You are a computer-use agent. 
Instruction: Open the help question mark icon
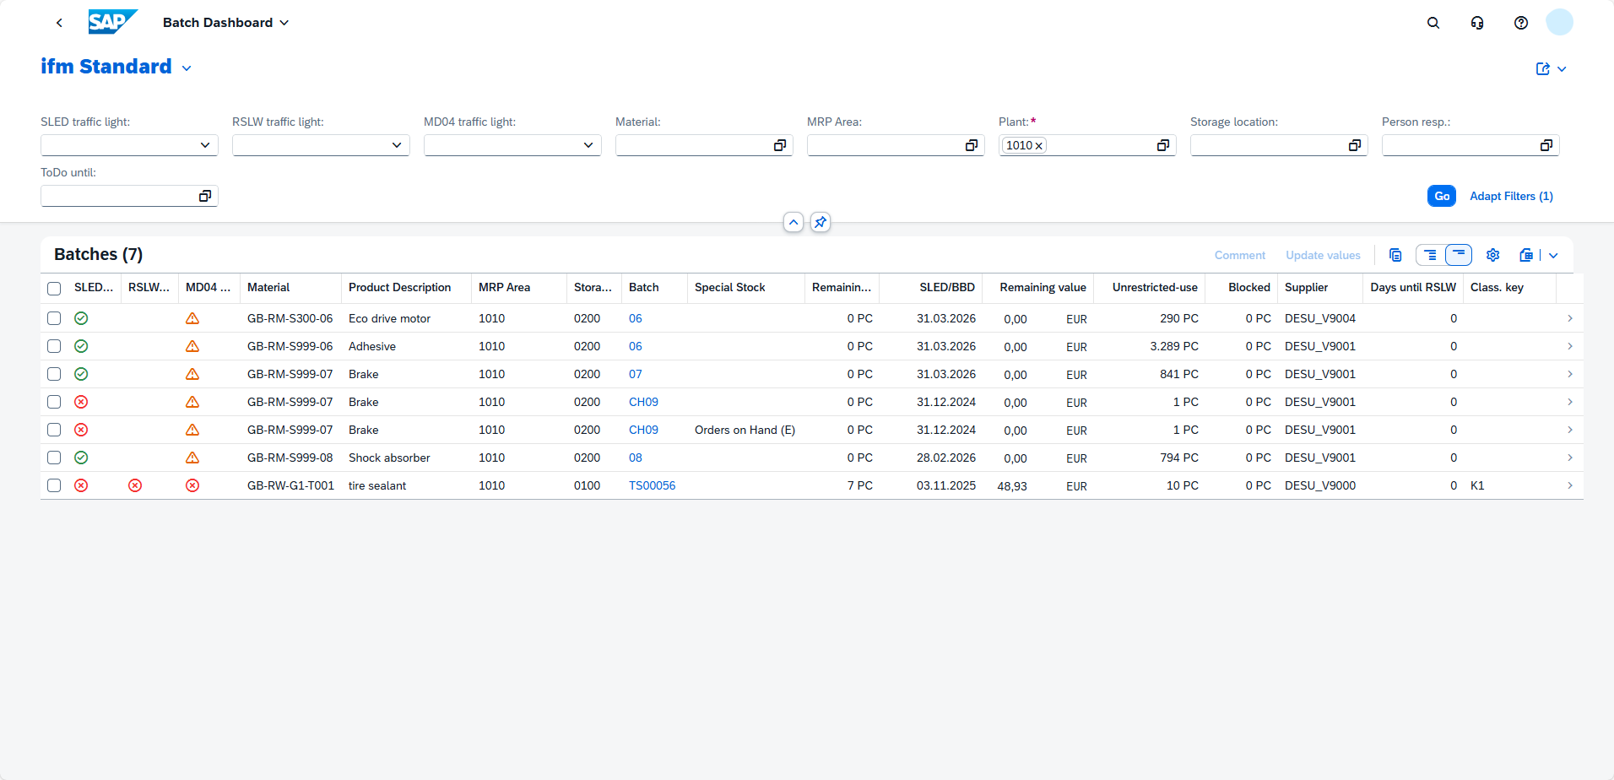(x=1521, y=23)
